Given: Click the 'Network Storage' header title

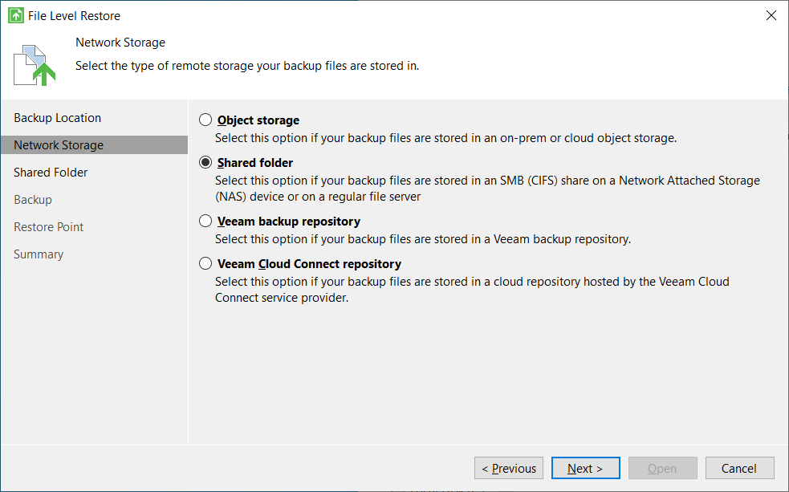Looking at the screenshot, I should click(120, 43).
